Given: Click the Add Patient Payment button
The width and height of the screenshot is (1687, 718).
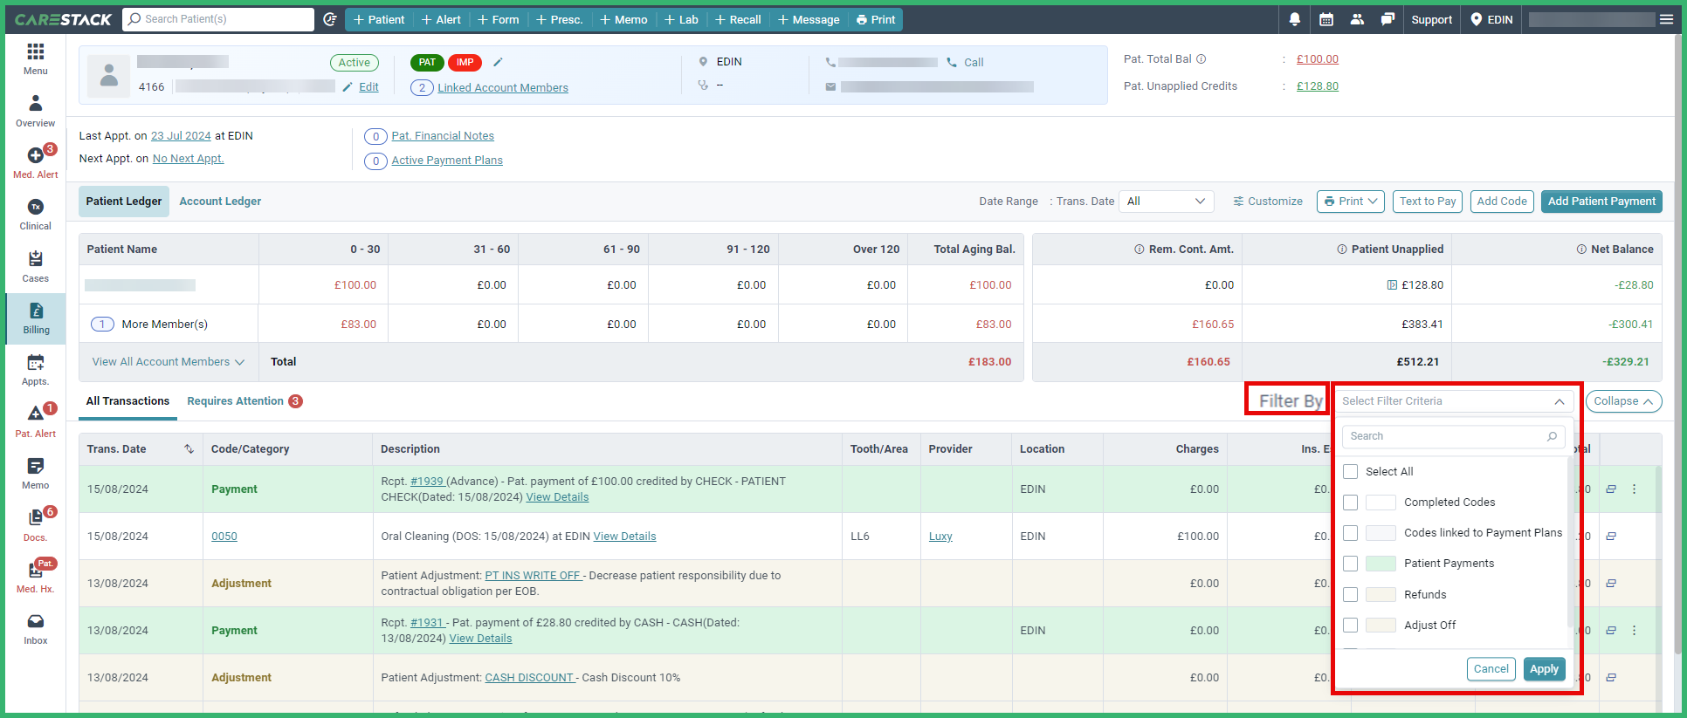Looking at the screenshot, I should [x=1601, y=202].
